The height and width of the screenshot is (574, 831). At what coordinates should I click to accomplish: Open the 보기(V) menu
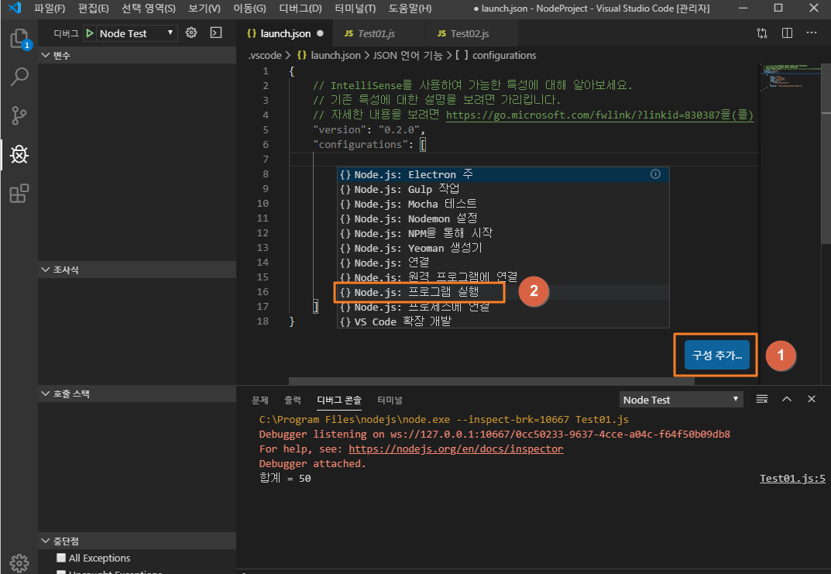204,9
